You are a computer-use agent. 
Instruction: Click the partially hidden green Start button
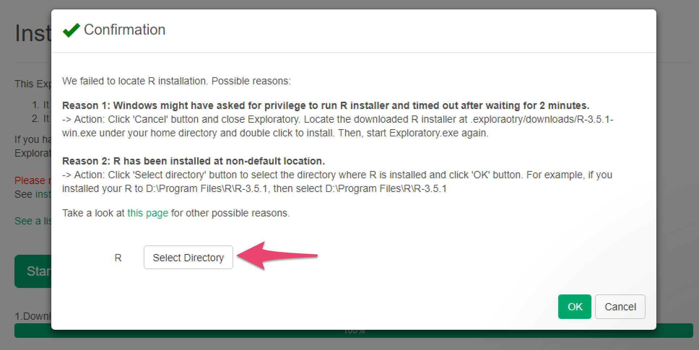[x=33, y=271]
